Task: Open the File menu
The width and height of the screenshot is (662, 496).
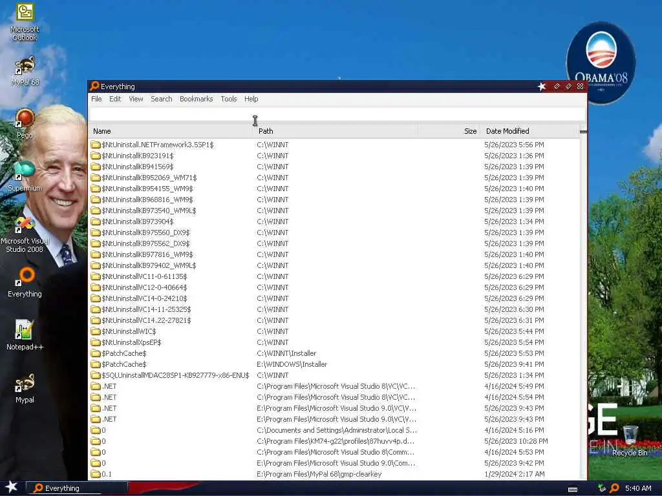Action: [96, 99]
